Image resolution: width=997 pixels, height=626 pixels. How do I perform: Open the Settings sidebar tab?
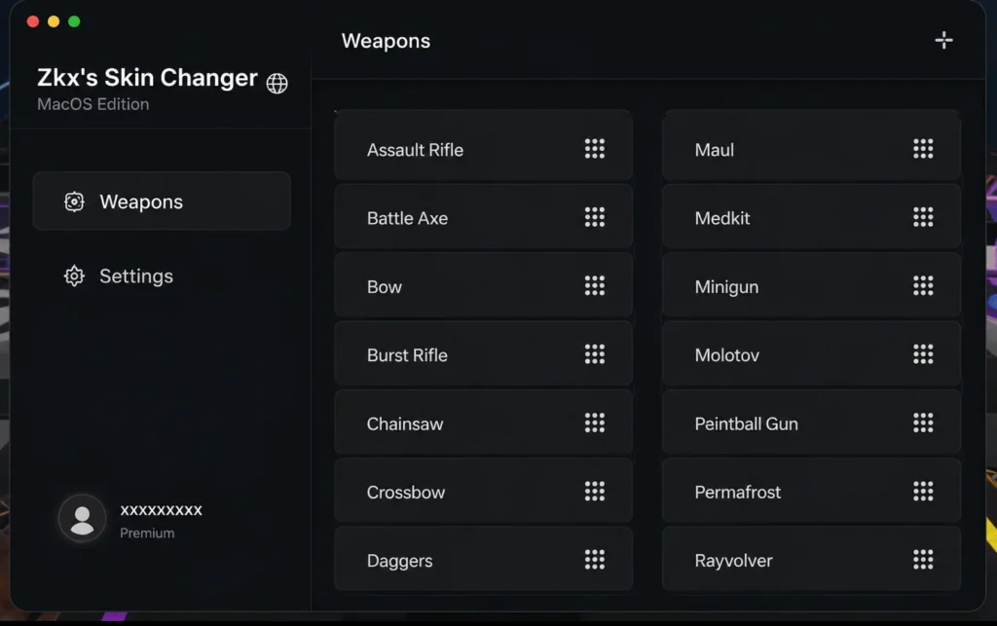tap(162, 276)
